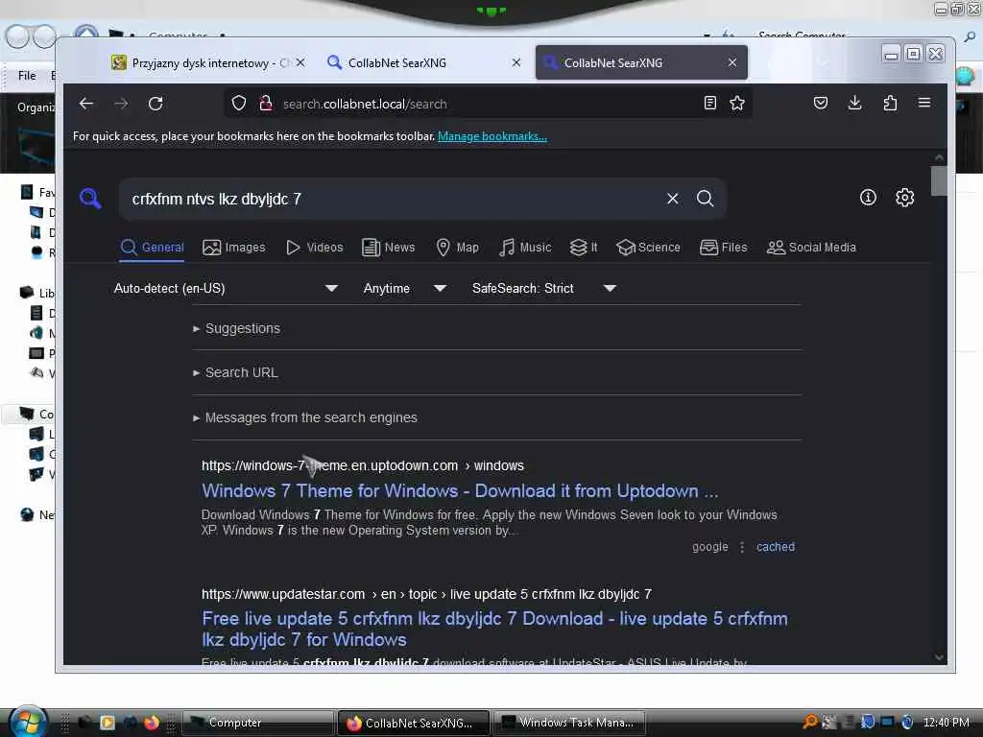Open the SafeSearch: Strict dropdown
983x737 pixels.
click(x=544, y=288)
